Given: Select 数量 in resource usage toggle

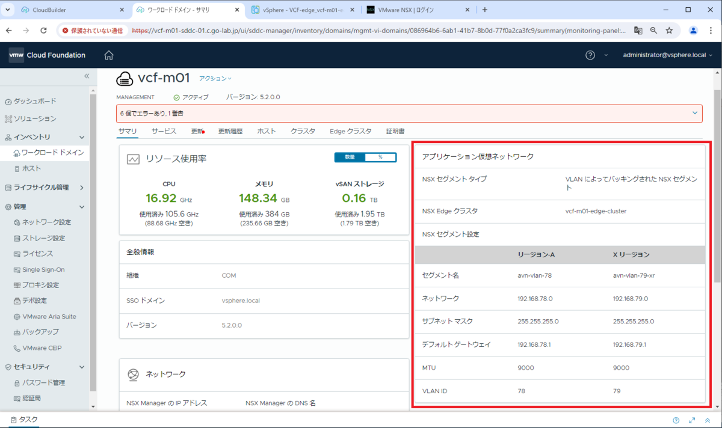Looking at the screenshot, I should coord(350,157).
